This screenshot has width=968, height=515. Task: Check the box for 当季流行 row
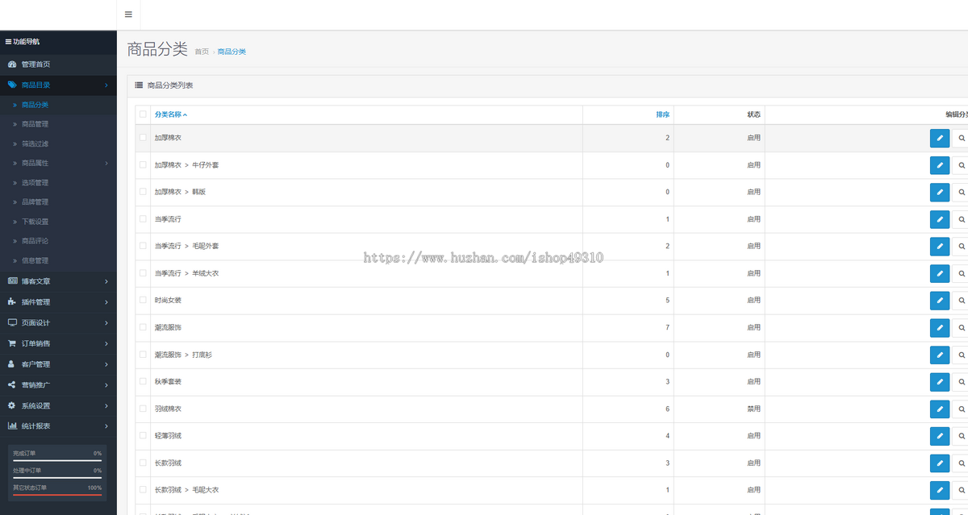[x=143, y=219]
